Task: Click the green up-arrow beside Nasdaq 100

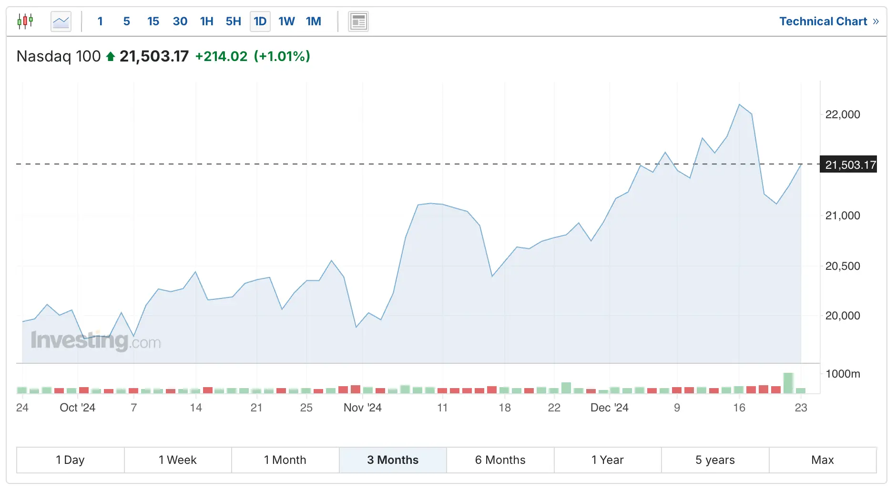Action: [111, 57]
